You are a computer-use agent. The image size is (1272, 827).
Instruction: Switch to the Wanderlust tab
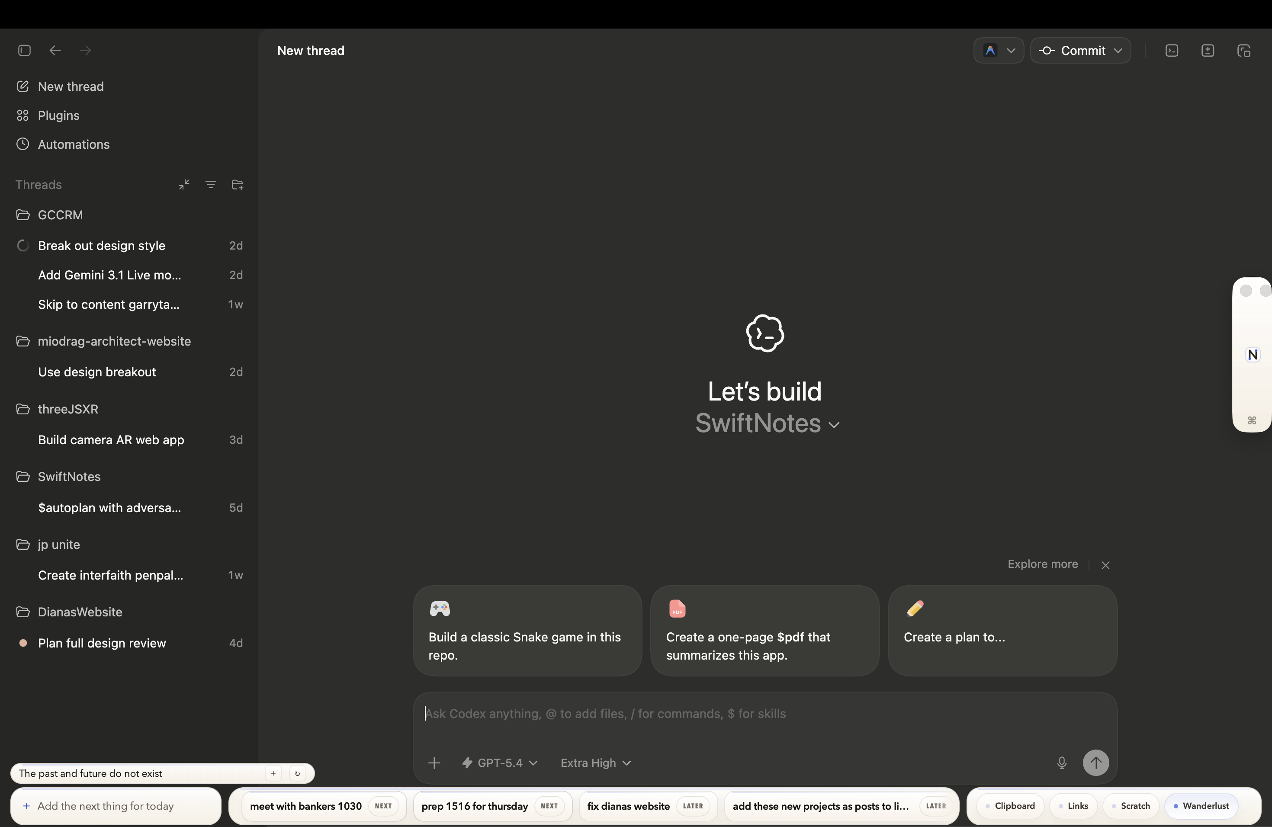(1201, 806)
